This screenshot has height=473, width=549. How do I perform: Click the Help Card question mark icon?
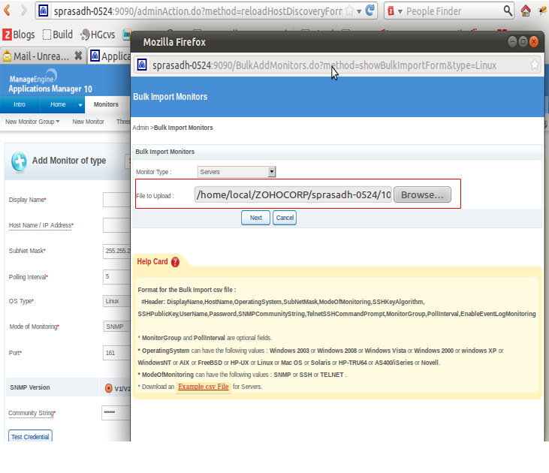coord(175,262)
